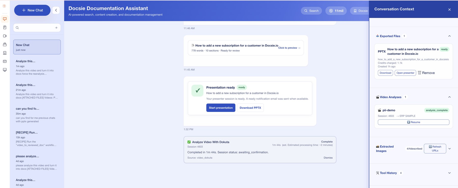Start a New Chat
The height and width of the screenshot is (188, 458).
click(32, 10)
